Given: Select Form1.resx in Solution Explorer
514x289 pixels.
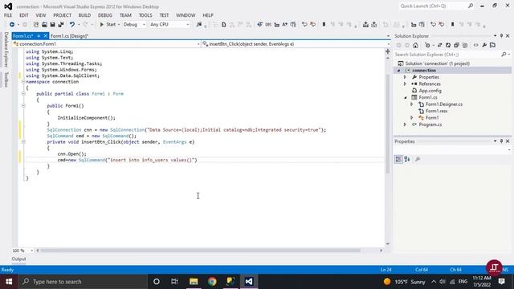Looking at the screenshot, I should [436, 111].
